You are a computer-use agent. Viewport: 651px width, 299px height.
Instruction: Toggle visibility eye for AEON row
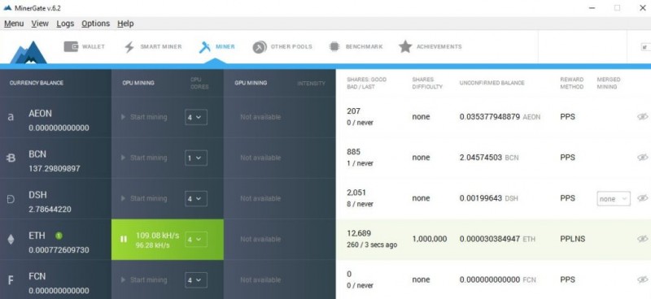642,117
